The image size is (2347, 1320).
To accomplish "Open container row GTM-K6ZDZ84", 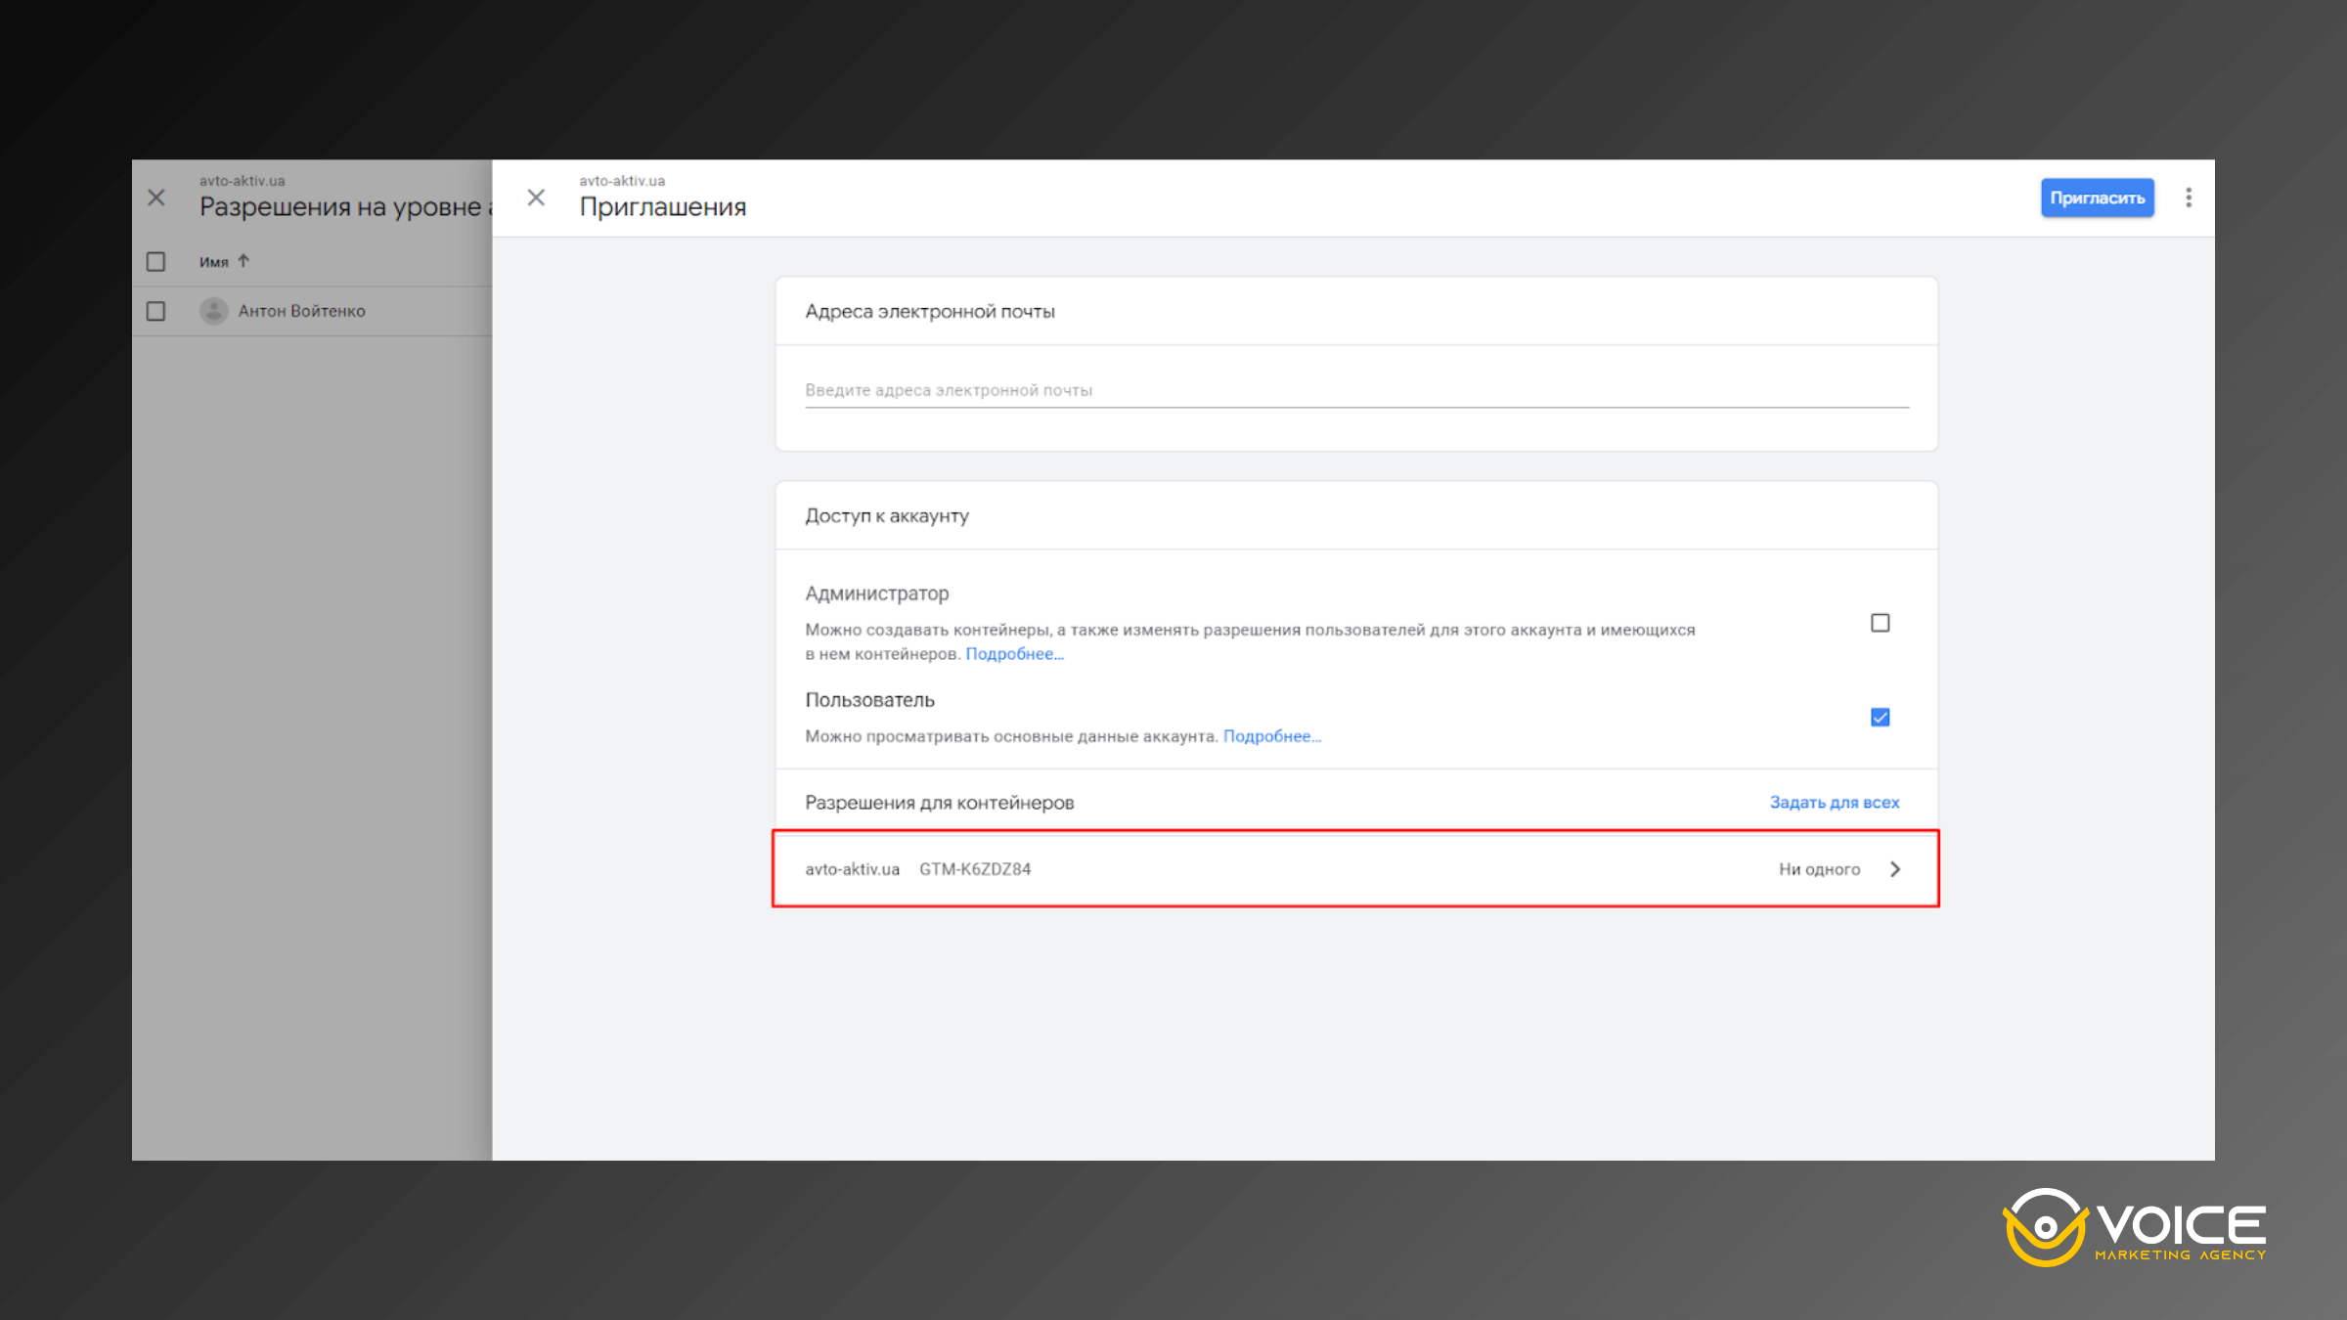I will pos(975,869).
